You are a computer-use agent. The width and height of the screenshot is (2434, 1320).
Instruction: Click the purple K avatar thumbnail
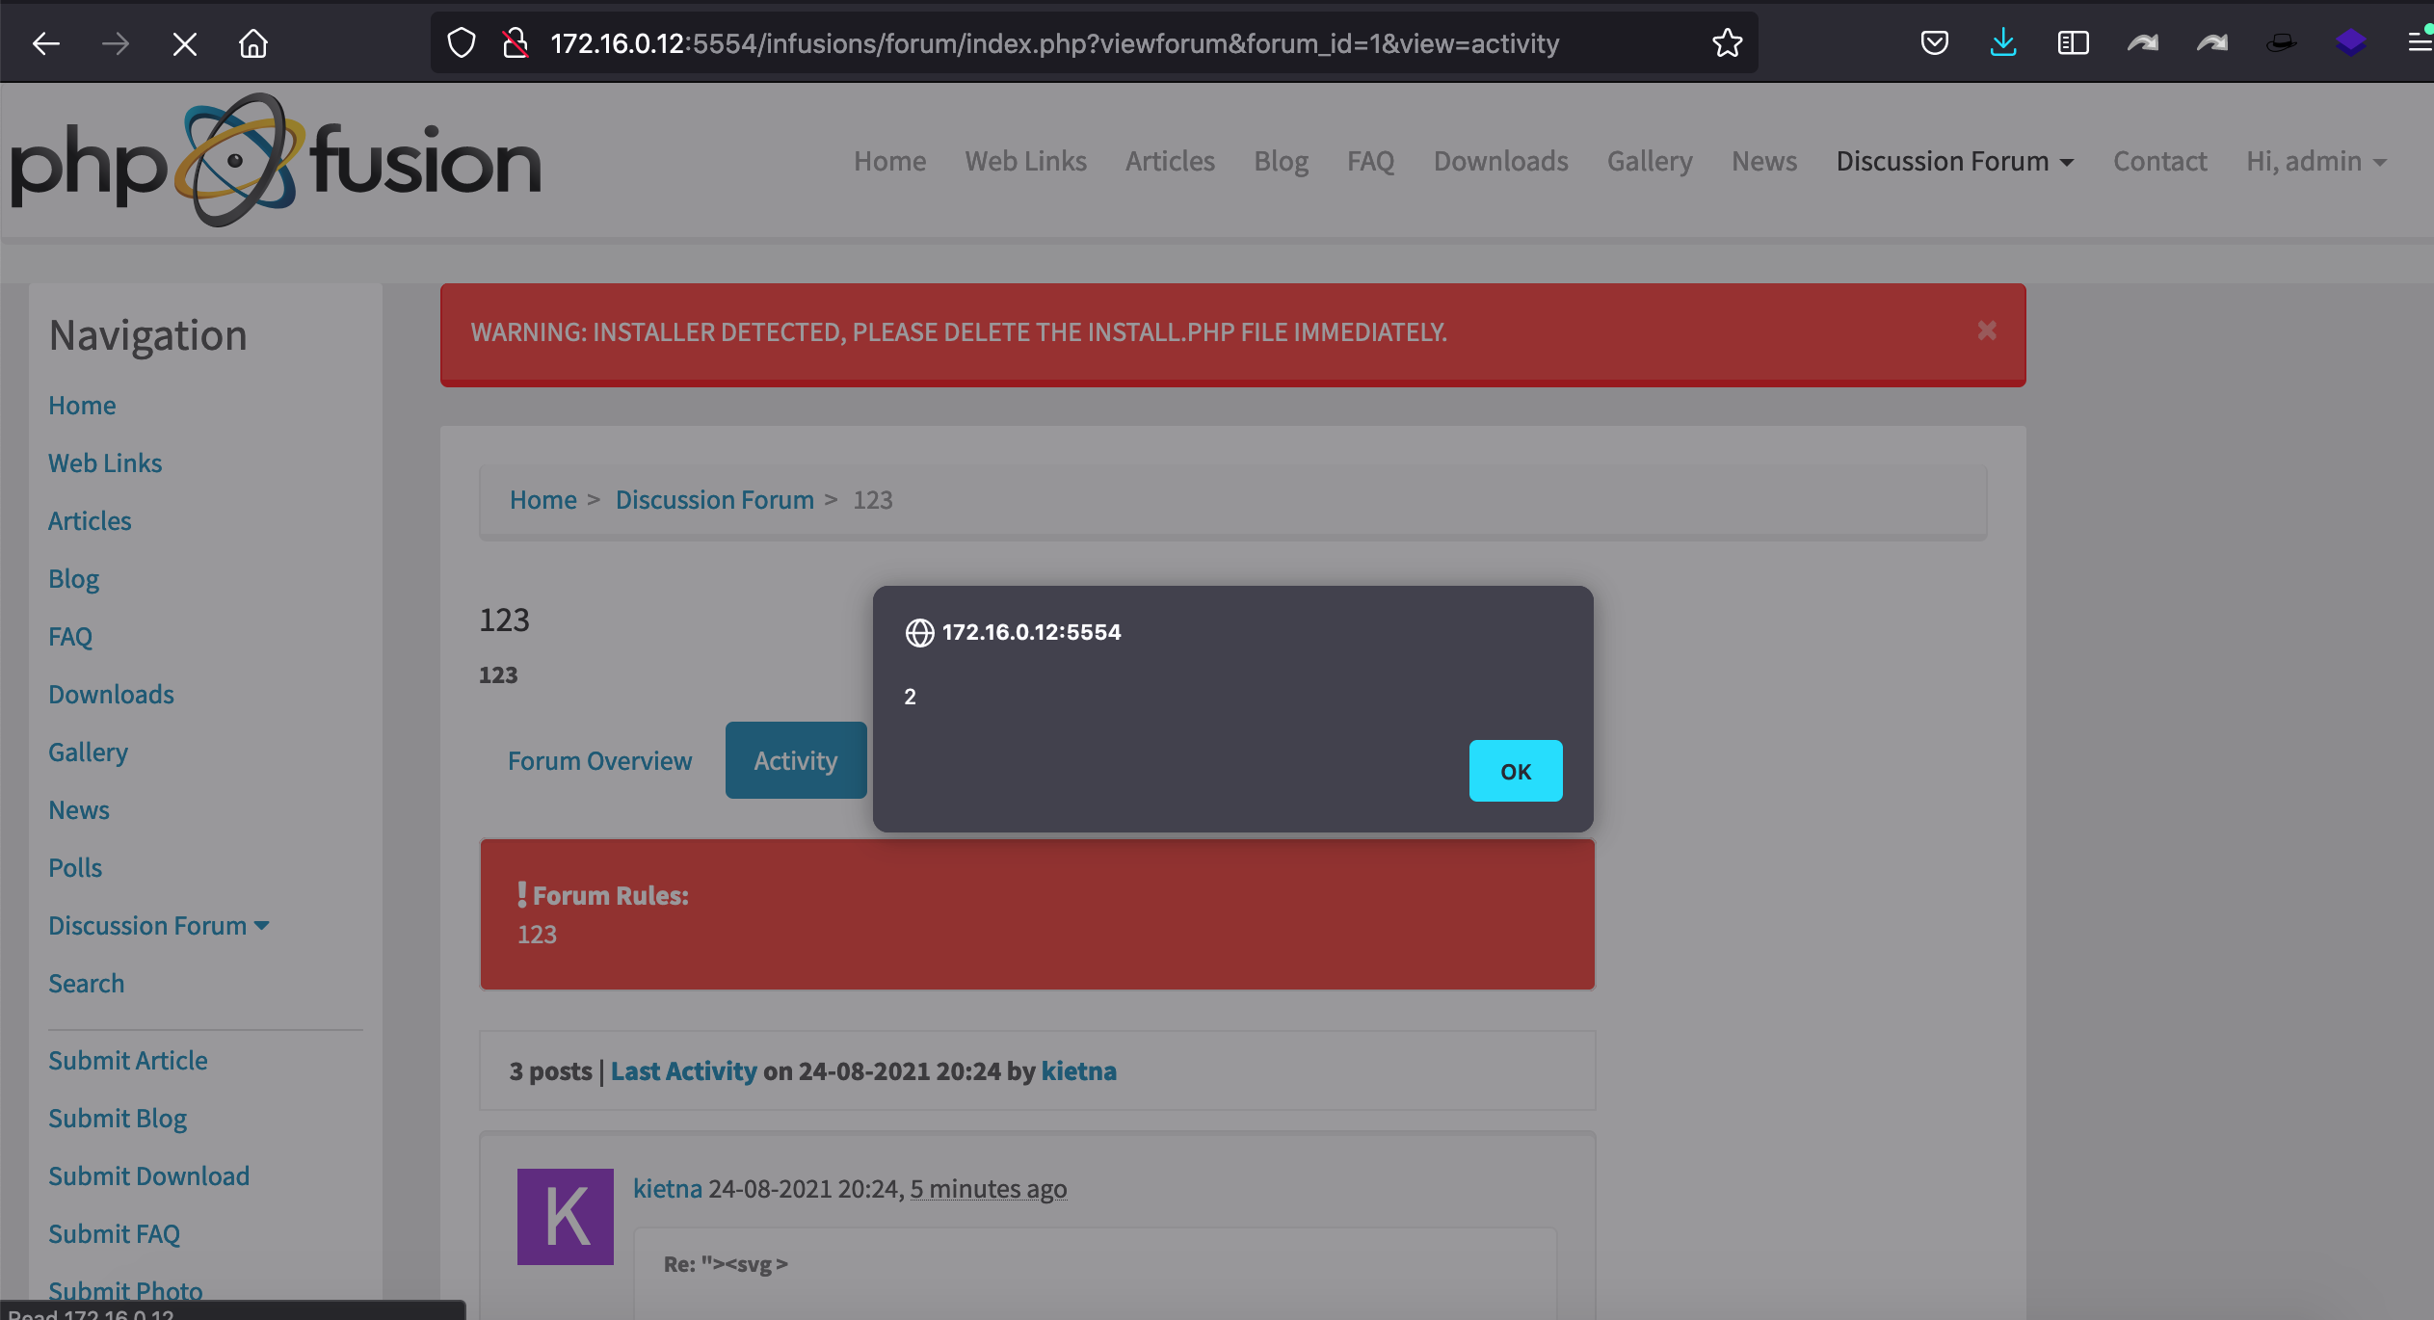tap(566, 1216)
